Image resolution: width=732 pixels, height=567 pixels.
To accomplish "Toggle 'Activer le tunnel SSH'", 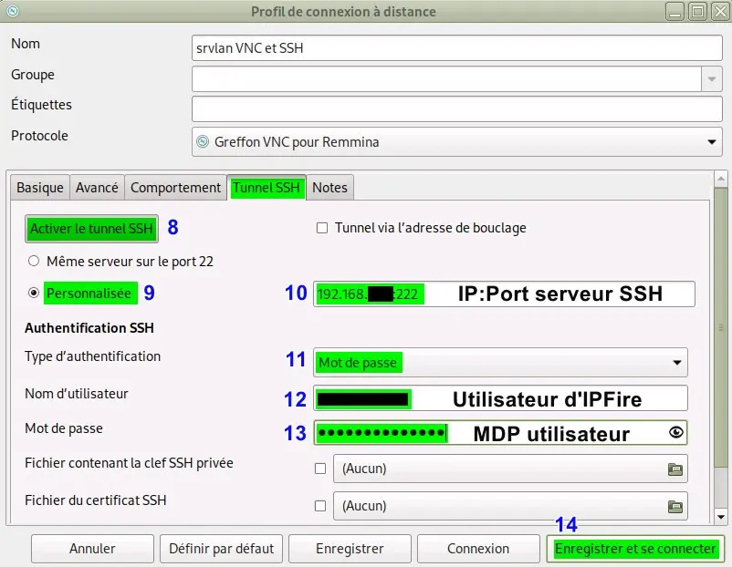I will coord(91,228).
